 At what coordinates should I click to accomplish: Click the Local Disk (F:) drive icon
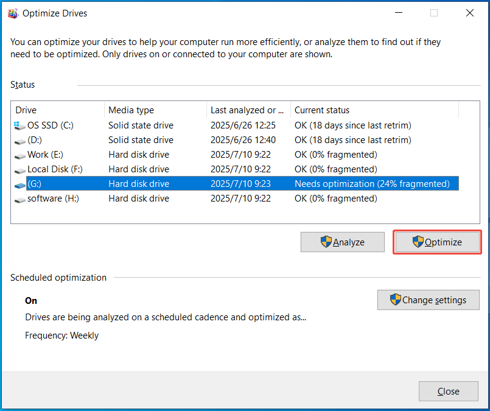click(x=19, y=169)
